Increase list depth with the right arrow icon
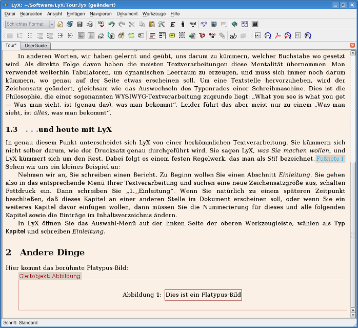This screenshot has width=358, height=328. 60,35
